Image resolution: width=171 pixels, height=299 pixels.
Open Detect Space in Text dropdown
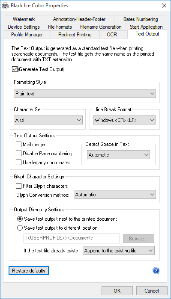118,155
